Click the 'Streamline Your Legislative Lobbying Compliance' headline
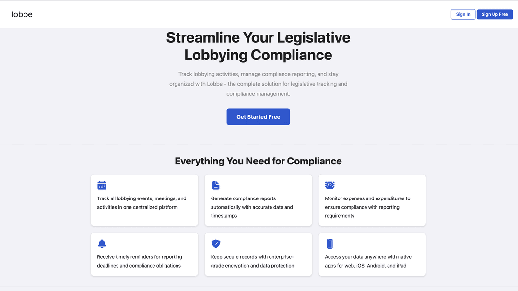 258,46
